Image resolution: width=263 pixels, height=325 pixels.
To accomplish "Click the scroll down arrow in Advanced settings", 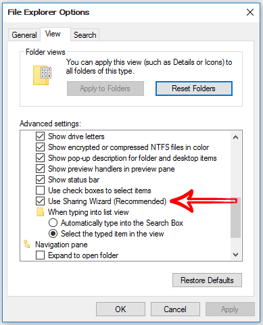I will (235, 255).
